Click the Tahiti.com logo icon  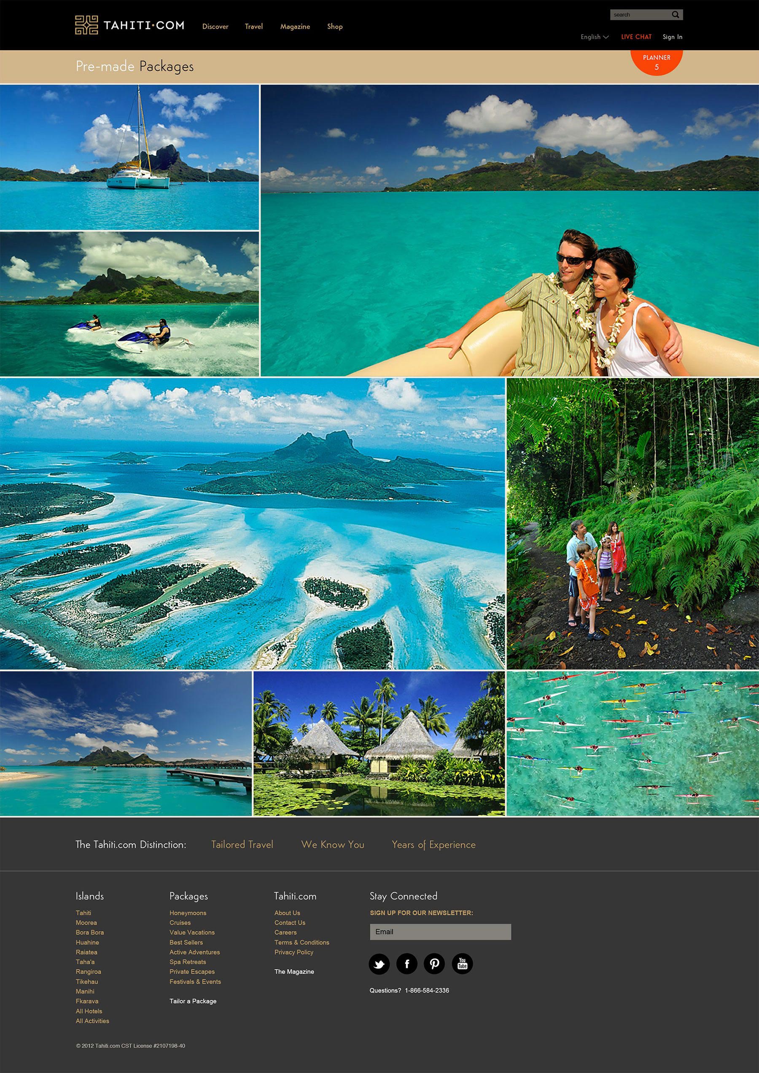86,25
